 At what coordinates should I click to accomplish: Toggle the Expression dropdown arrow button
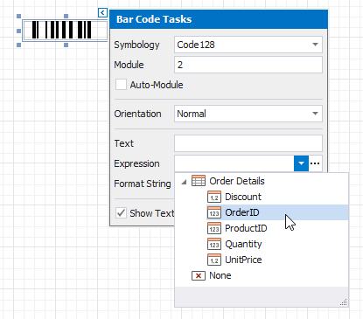(301, 163)
